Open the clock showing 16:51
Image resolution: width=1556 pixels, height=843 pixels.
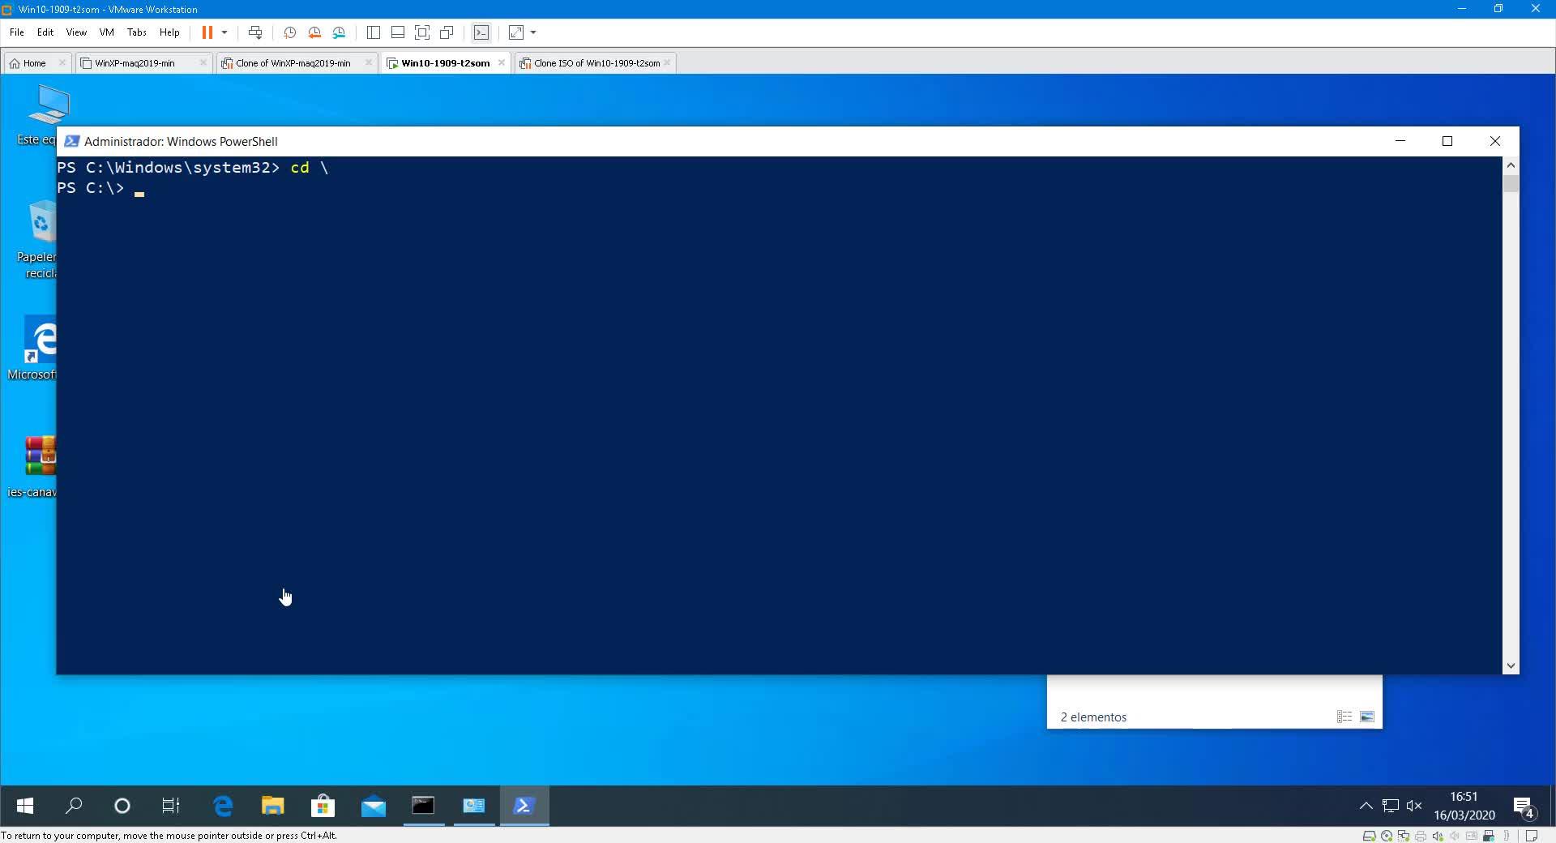pyautogui.click(x=1464, y=806)
